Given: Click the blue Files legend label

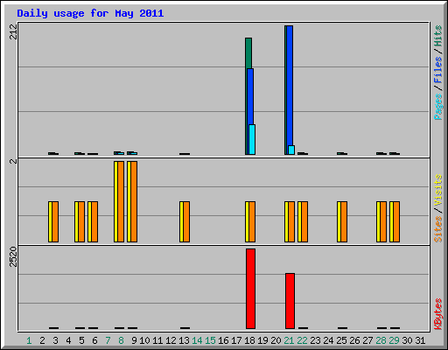Looking at the screenshot, I should click(438, 70).
